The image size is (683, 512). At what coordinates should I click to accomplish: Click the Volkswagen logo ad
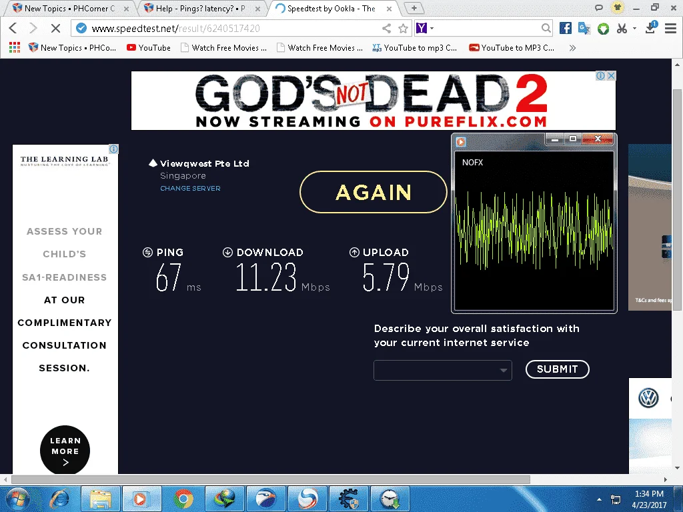[x=648, y=398]
